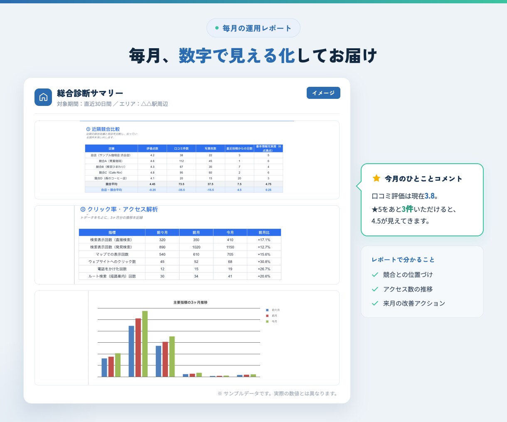The width and height of the screenshot is (507, 422).
Task: Click the ルート検索（経路案内）回数 row label
Action: [x=112, y=276]
